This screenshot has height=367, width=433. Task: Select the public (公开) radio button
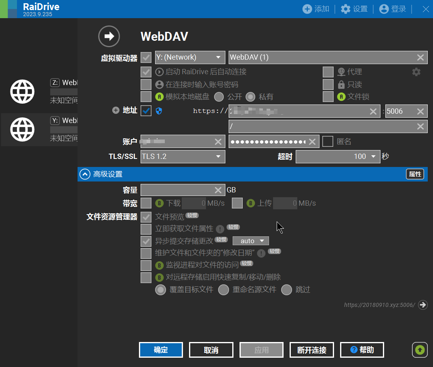(219, 97)
